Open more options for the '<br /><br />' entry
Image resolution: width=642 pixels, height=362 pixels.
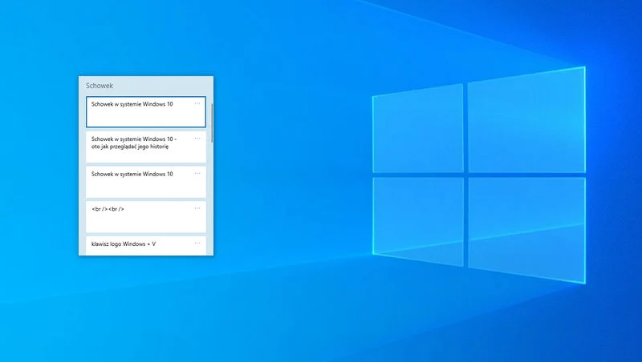[197, 208]
